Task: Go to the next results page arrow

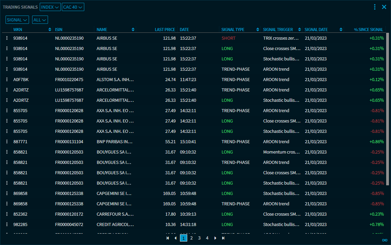Action: point(216,238)
